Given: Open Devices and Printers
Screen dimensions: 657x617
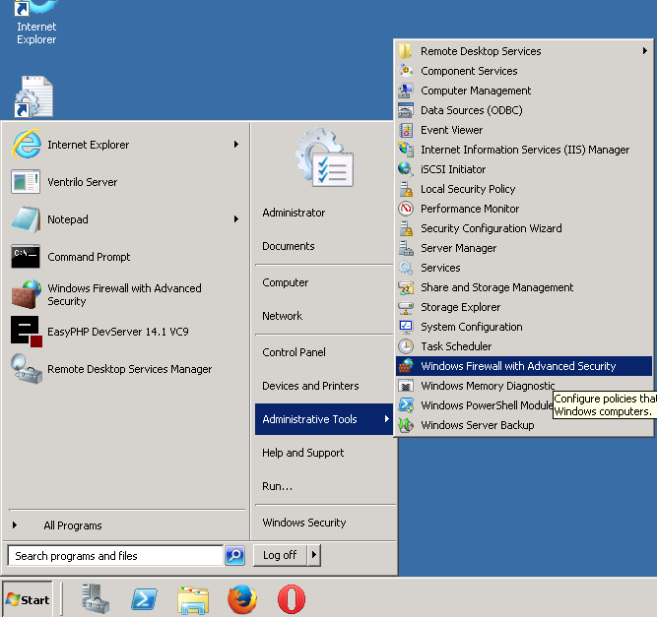Looking at the screenshot, I should tap(310, 386).
